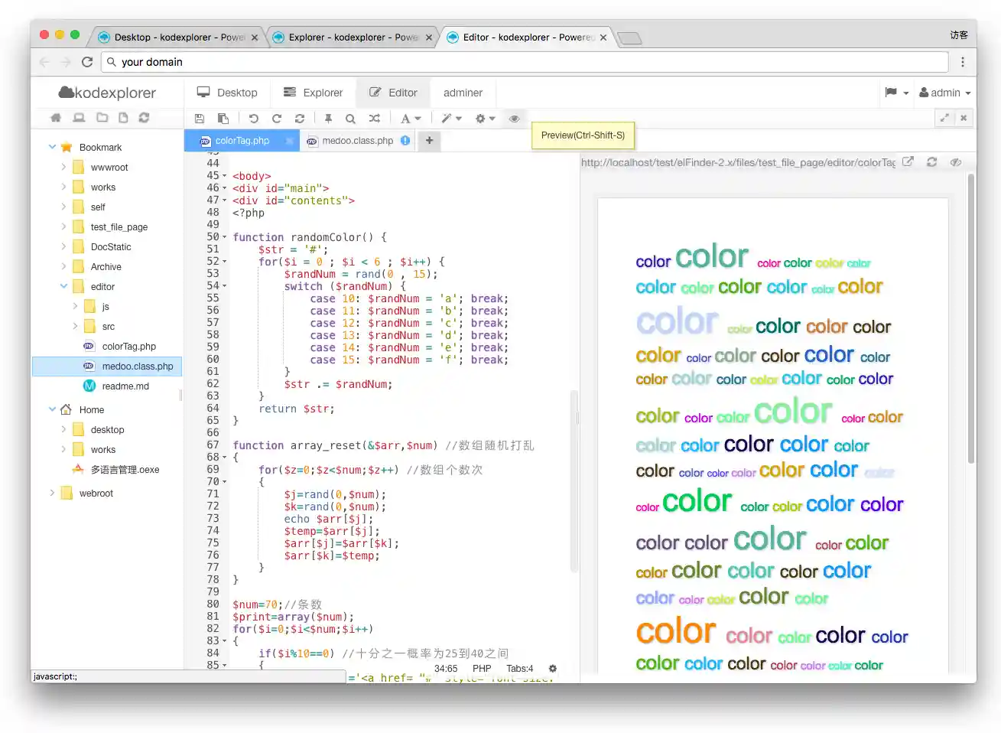Click the save file icon in editor toolbar
The image size is (1001, 733).
(200, 119)
